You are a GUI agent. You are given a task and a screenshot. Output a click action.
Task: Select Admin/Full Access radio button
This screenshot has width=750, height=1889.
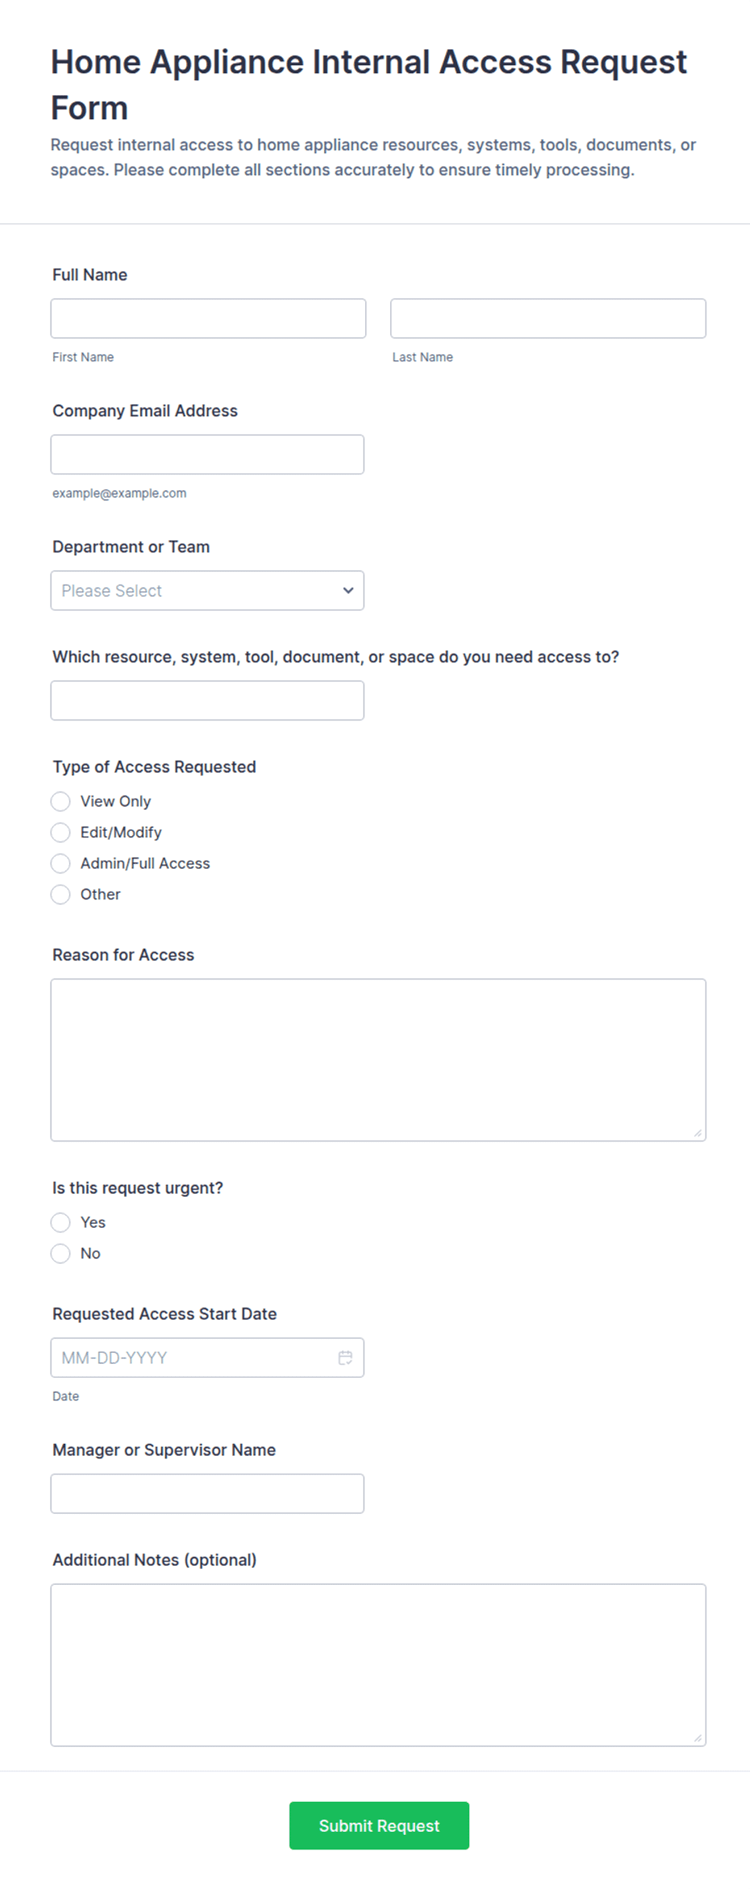point(60,863)
